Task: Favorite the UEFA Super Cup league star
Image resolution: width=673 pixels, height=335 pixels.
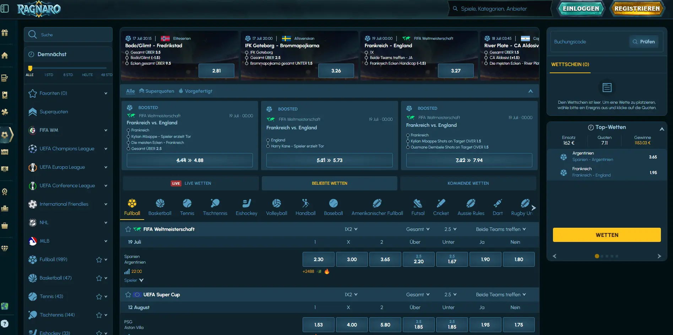Action: [128, 295]
